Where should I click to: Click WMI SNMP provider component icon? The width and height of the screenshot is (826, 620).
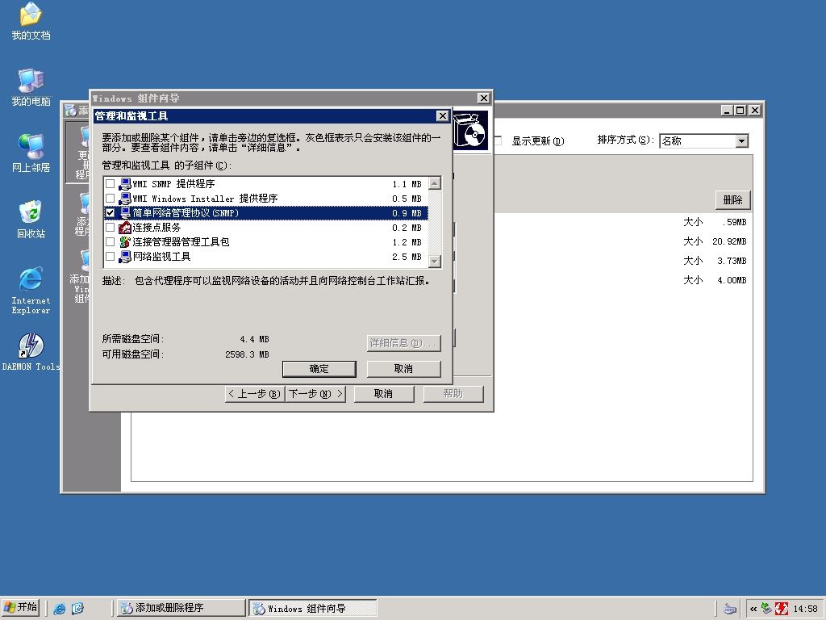coord(125,184)
